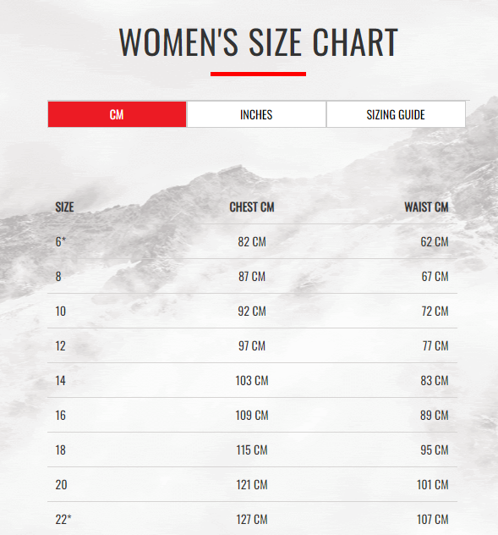Click the WAIST CM column header

tap(426, 207)
